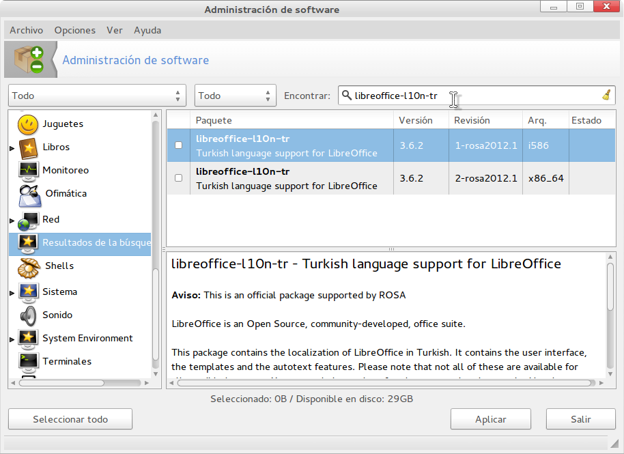Viewport: 624px width, 454px height.
Task: Click the Juguetes smiley icon
Action: click(27, 124)
